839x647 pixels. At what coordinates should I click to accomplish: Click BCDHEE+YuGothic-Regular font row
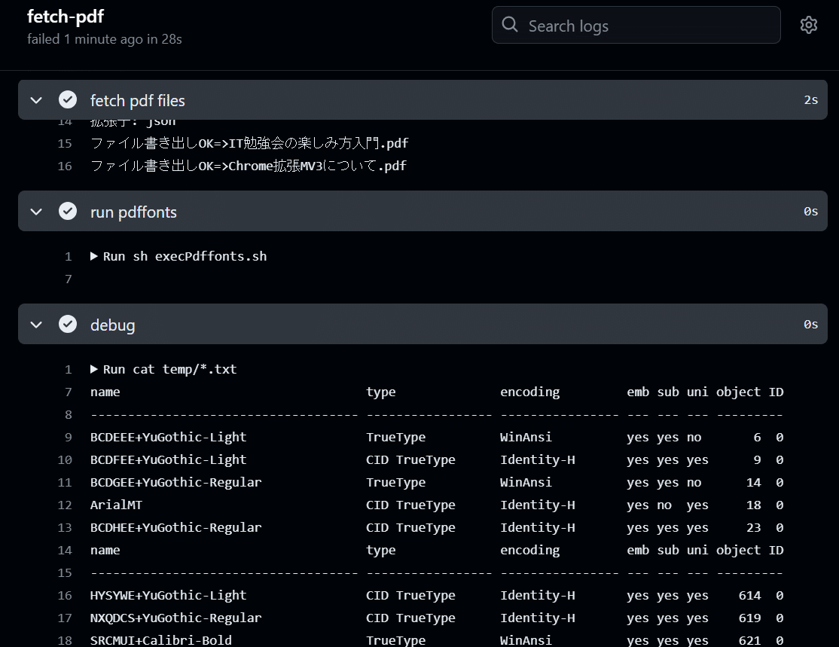(437, 528)
